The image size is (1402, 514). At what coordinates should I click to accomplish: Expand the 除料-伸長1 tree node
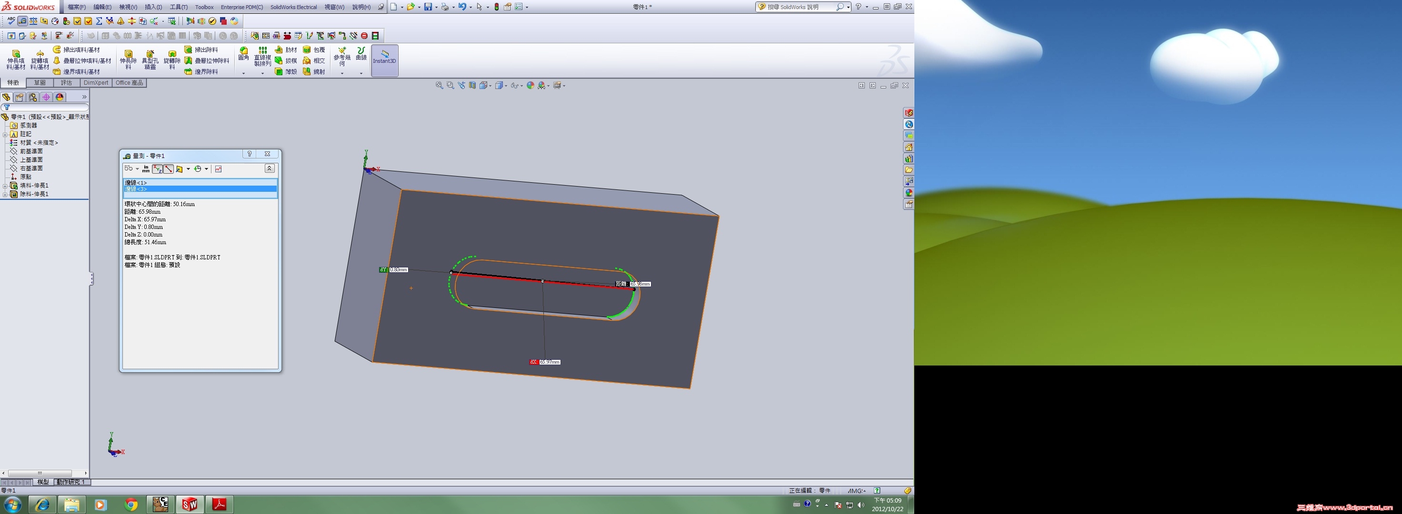click(5, 194)
